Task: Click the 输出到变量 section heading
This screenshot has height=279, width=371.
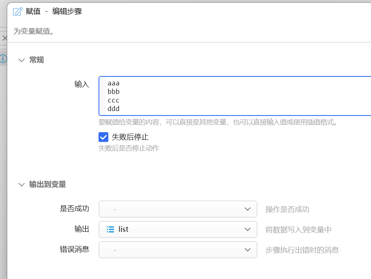Action: click(48, 185)
